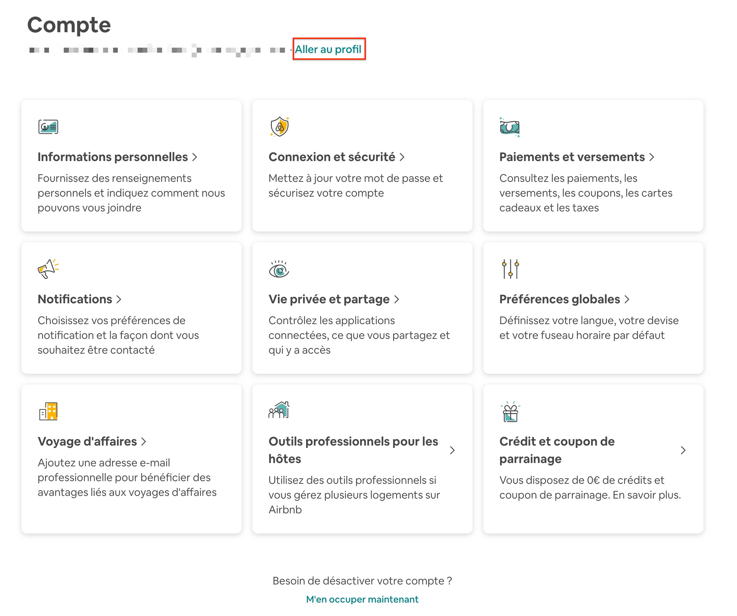The width and height of the screenshot is (737, 616).
Task: Click chevron beside Connexion et sécurité
Action: (x=402, y=157)
